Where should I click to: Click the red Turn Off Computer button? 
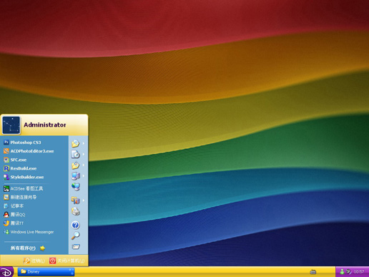tap(67, 261)
